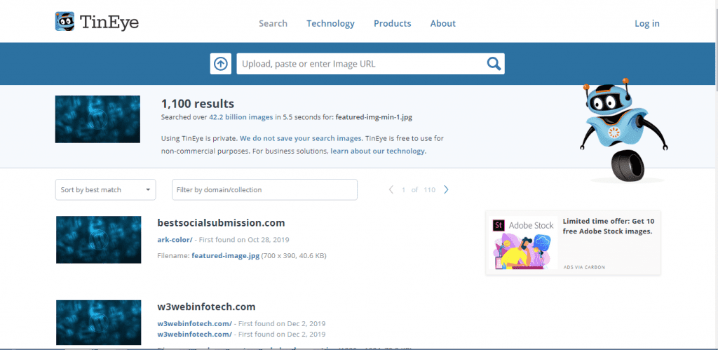The height and width of the screenshot is (350, 718).
Task: Open the Sort by best match dropdown
Action: tap(105, 189)
